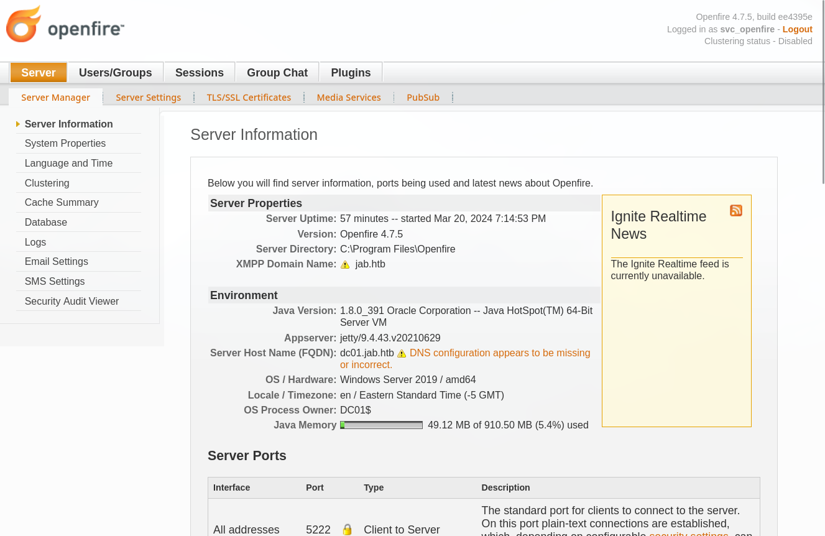Click the Eastern Standard Time locale value
Image resolution: width=825 pixels, height=536 pixels.
point(422,395)
